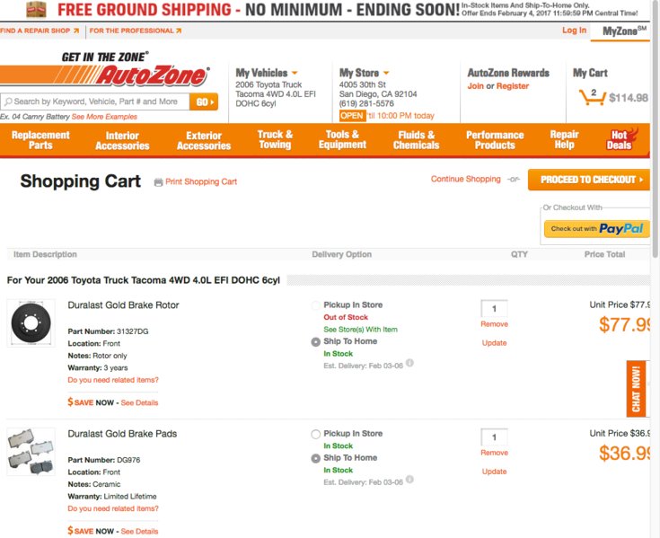Open the Chat Now side tab
The height and width of the screenshot is (538, 660).
coord(636,389)
